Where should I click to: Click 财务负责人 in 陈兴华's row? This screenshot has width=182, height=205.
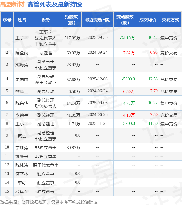45,106
